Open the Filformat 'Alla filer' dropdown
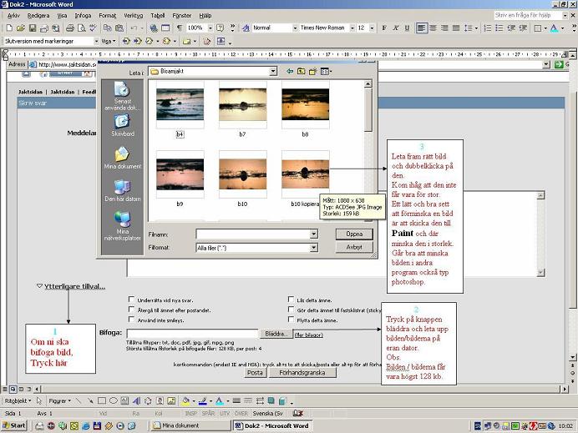 pos(313,248)
